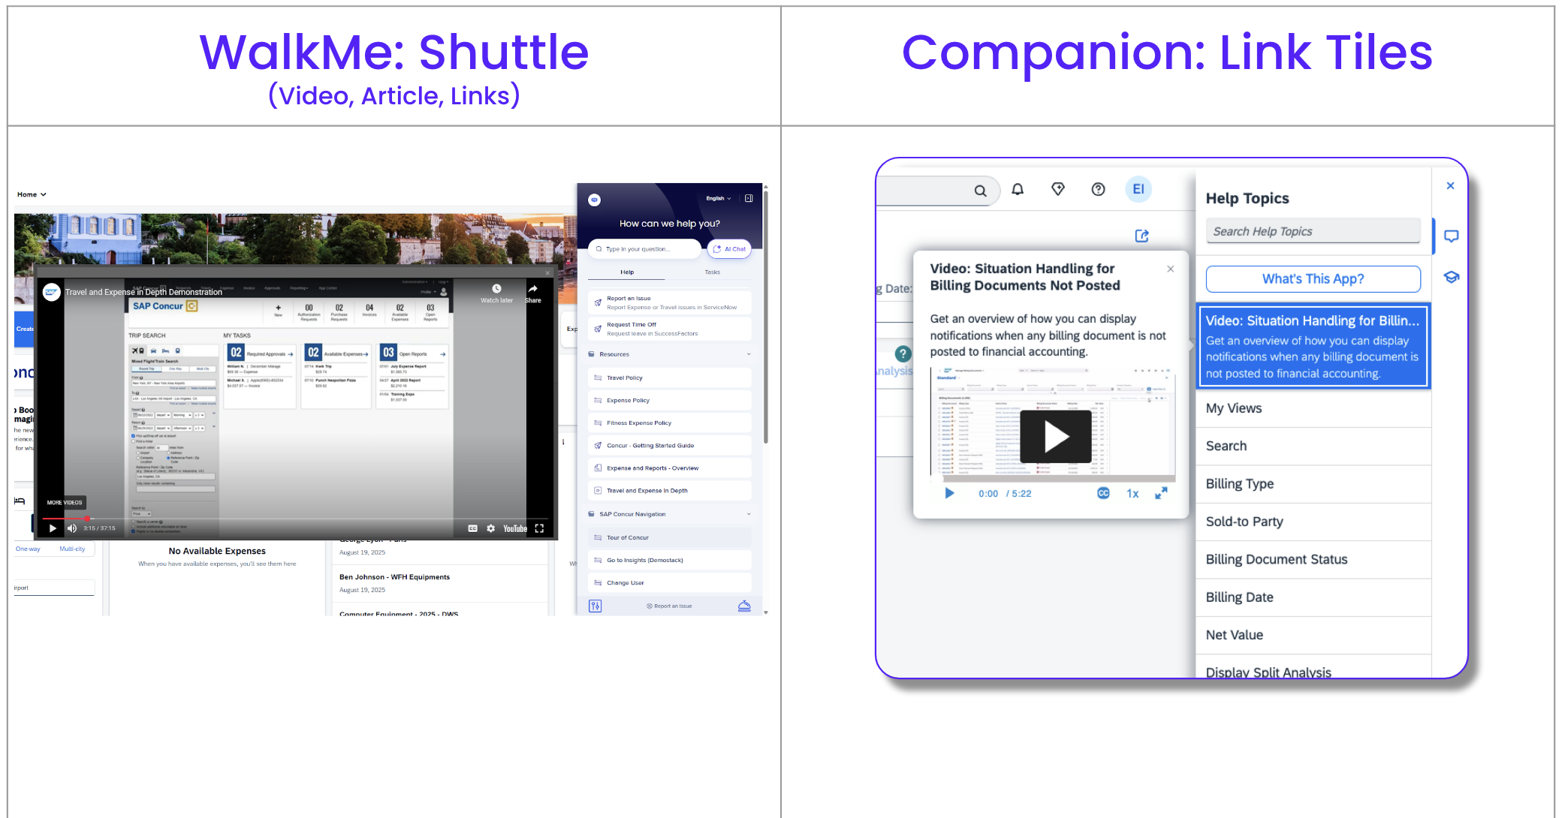This screenshot has width=1562, height=818.
Task: Click the fullscreen icon in YouTube player
Action: [539, 528]
